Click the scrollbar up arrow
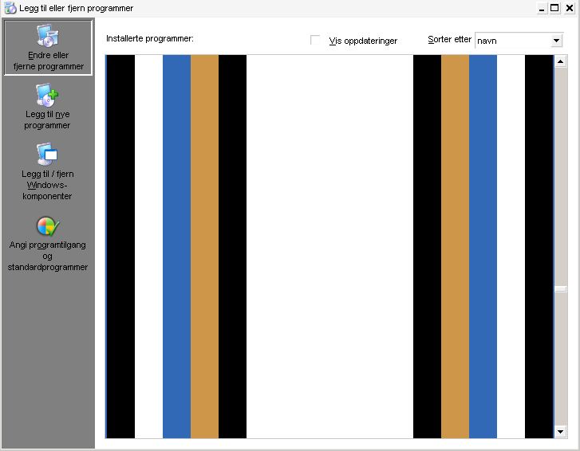 560,61
